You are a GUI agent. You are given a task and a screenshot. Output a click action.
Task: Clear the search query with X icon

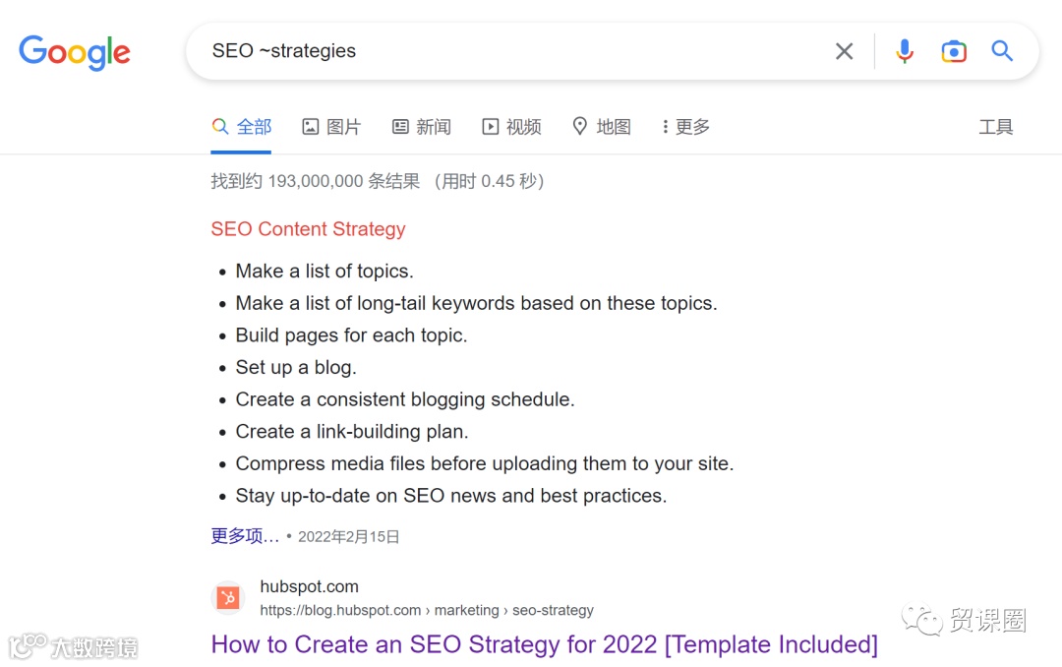pos(844,51)
